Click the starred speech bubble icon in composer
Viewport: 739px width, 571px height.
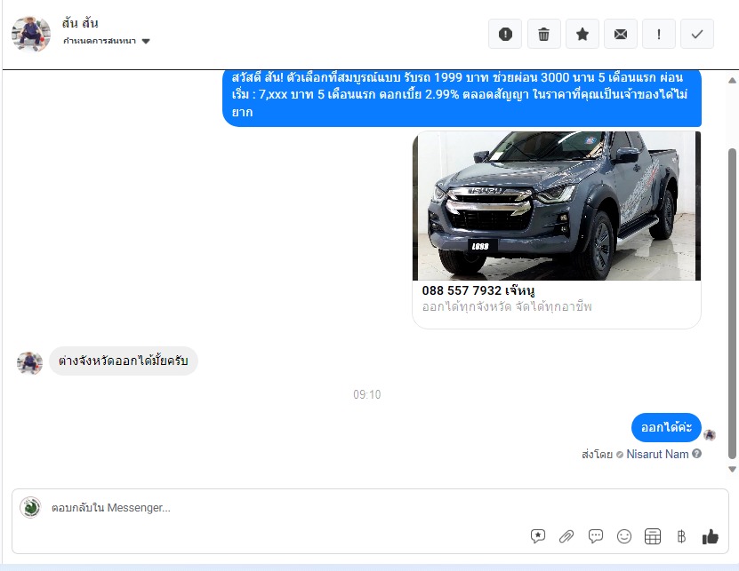point(538,536)
